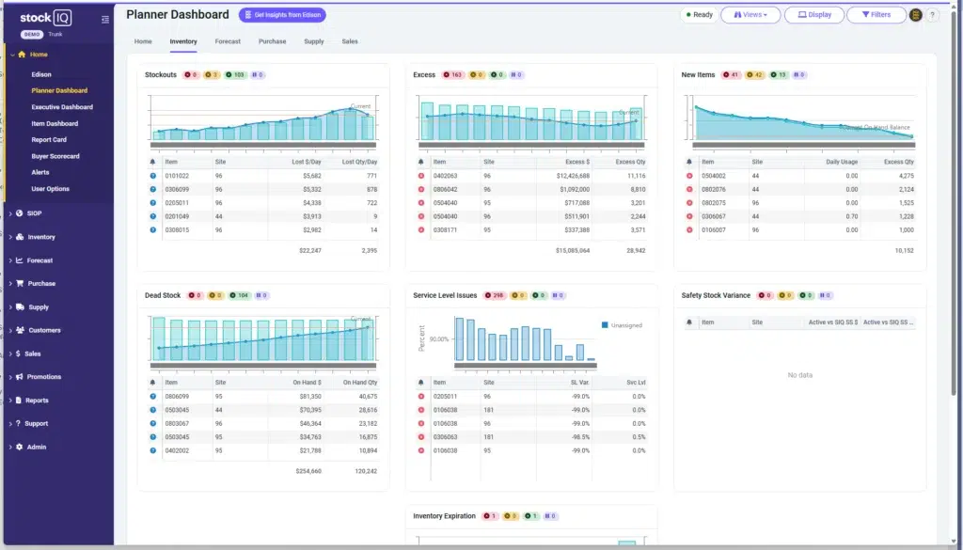
Task: Open Edison in the sidebar
Action: click(41, 74)
